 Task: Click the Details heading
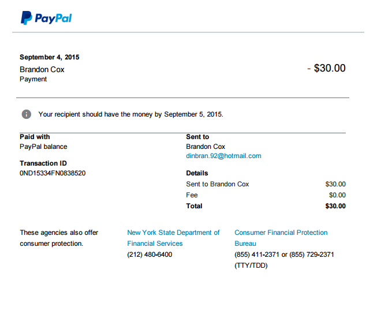[197, 173]
